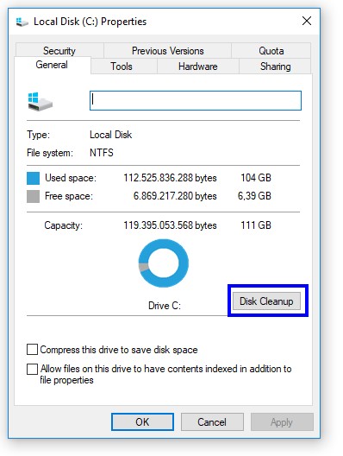Click the 'NTFS' file system value
The image size is (343, 456).
click(x=102, y=153)
